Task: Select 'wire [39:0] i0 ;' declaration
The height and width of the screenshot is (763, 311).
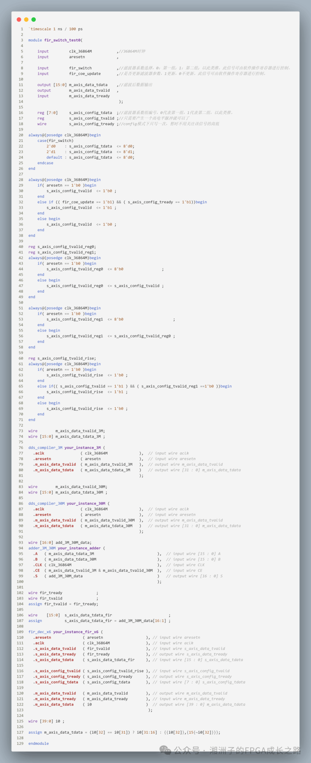Action: (x=46, y=721)
